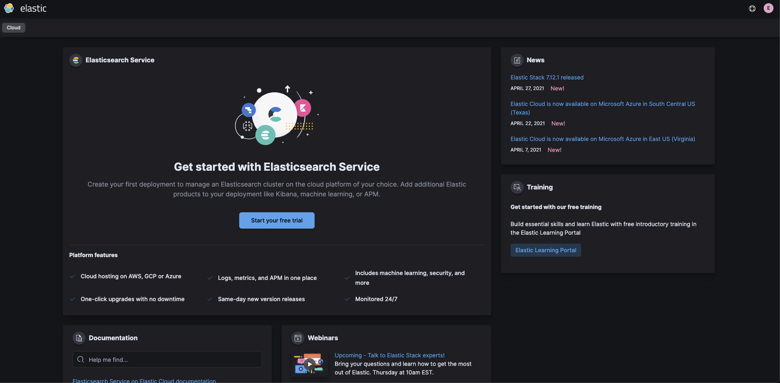The height and width of the screenshot is (383, 780).
Task: Click the Training section icon
Action: tap(517, 187)
